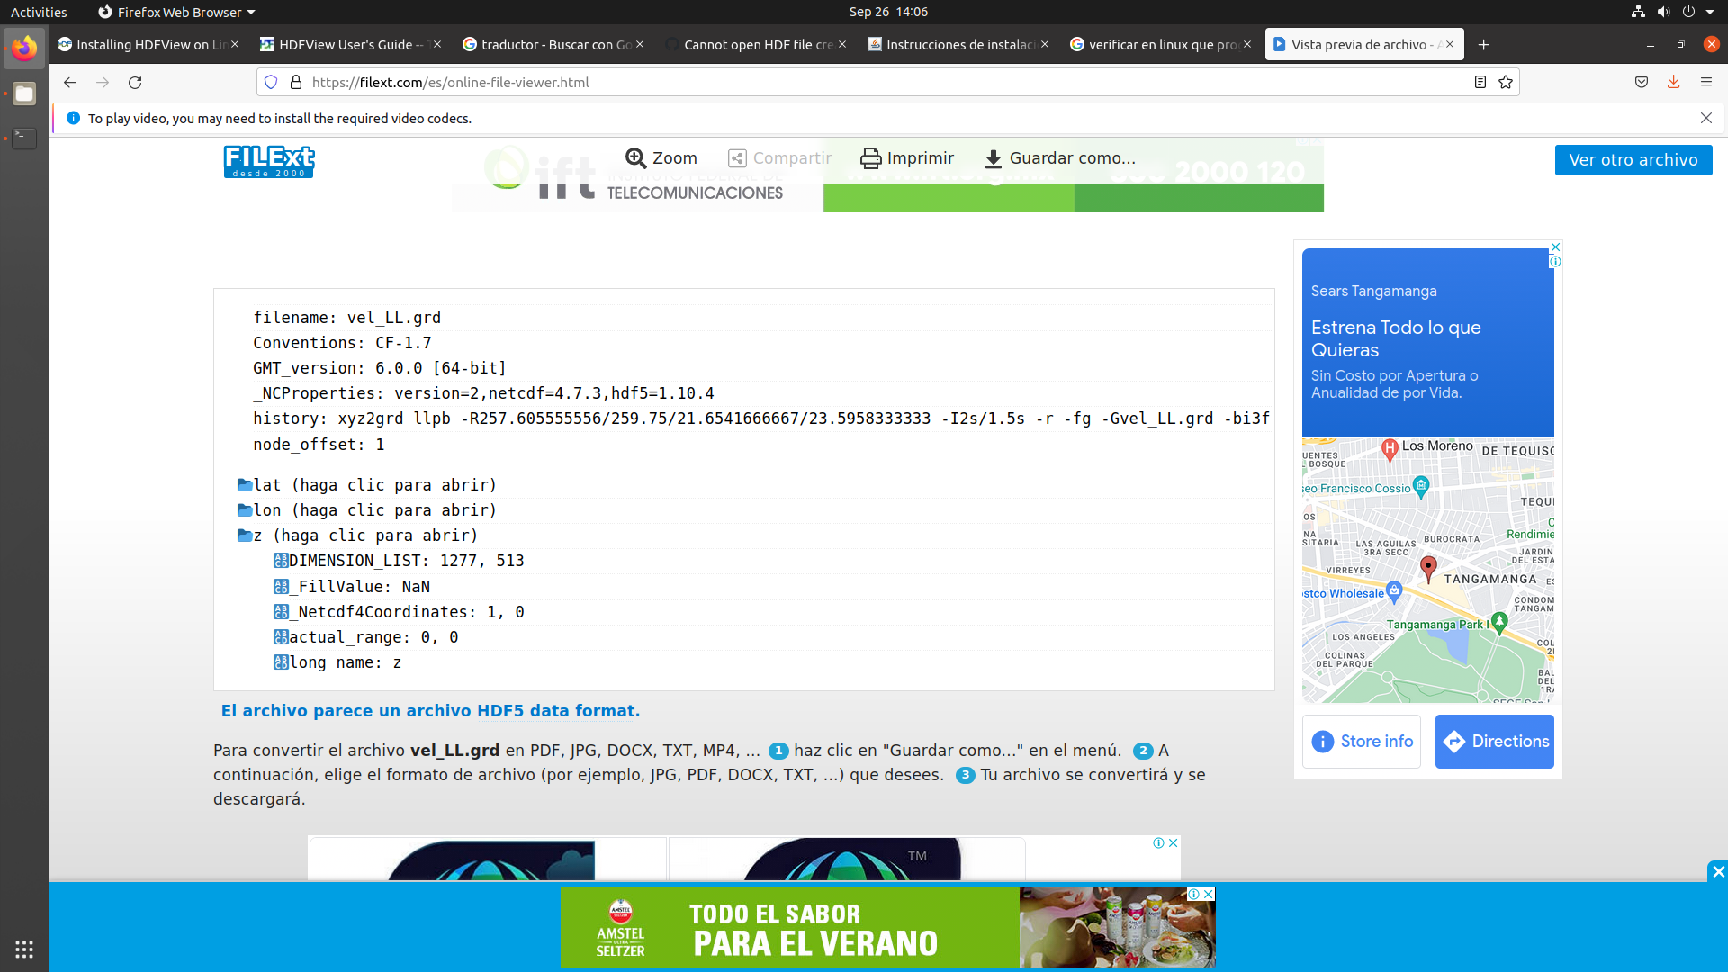Screen dimensions: 1728x972
Task: Toggle reader view in the address bar
Action: tap(1479, 82)
